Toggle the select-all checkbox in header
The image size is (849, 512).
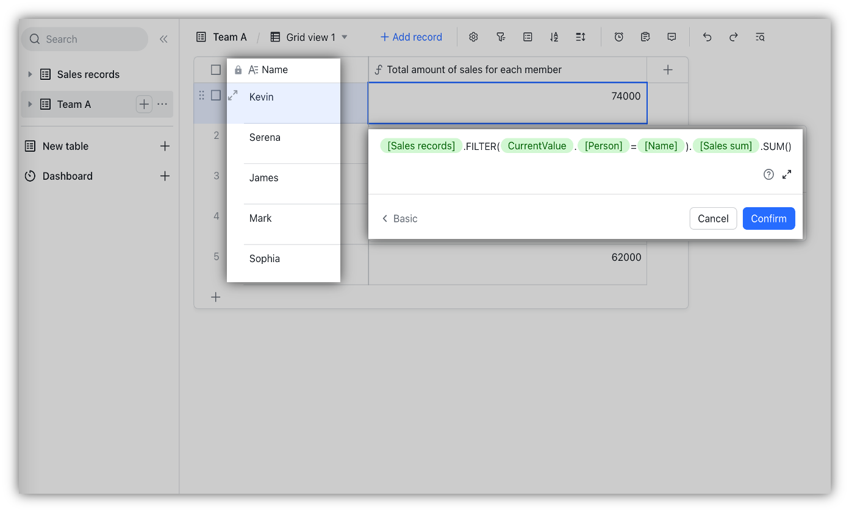click(x=216, y=70)
